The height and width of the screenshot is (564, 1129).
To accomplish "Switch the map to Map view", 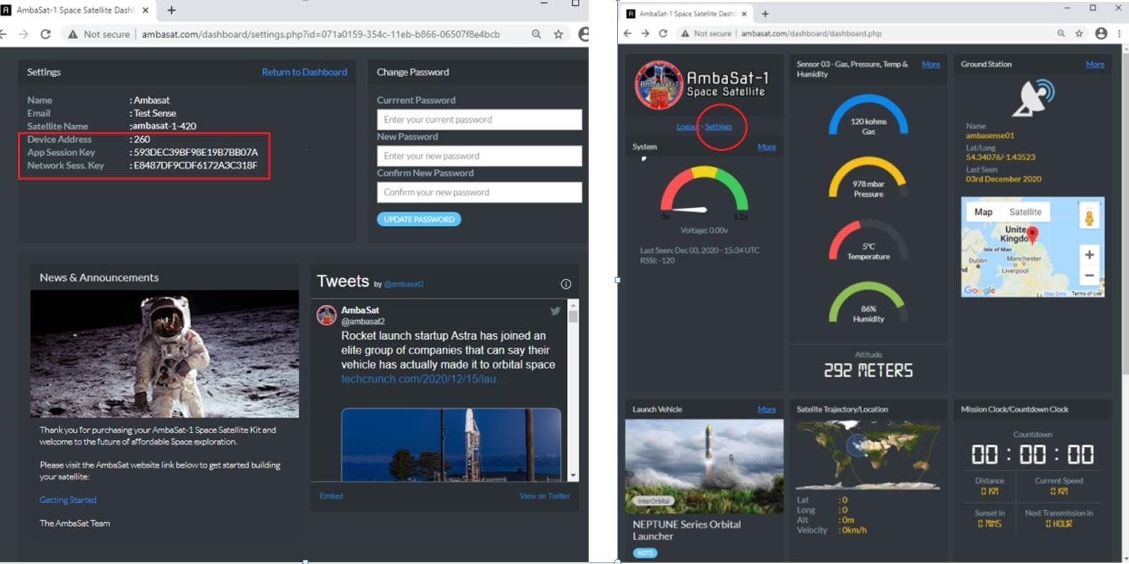I will [x=983, y=212].
